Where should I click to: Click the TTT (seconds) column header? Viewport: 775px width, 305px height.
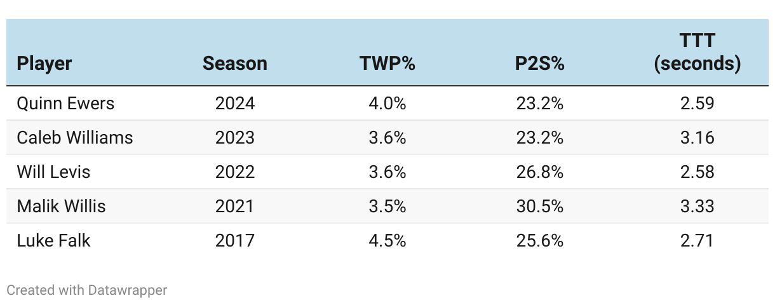(697, 52)
